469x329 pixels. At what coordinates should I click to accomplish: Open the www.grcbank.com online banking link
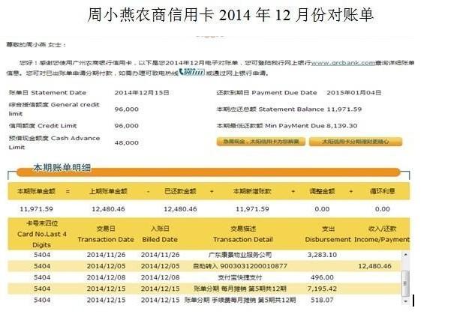(x=343, y=63)
